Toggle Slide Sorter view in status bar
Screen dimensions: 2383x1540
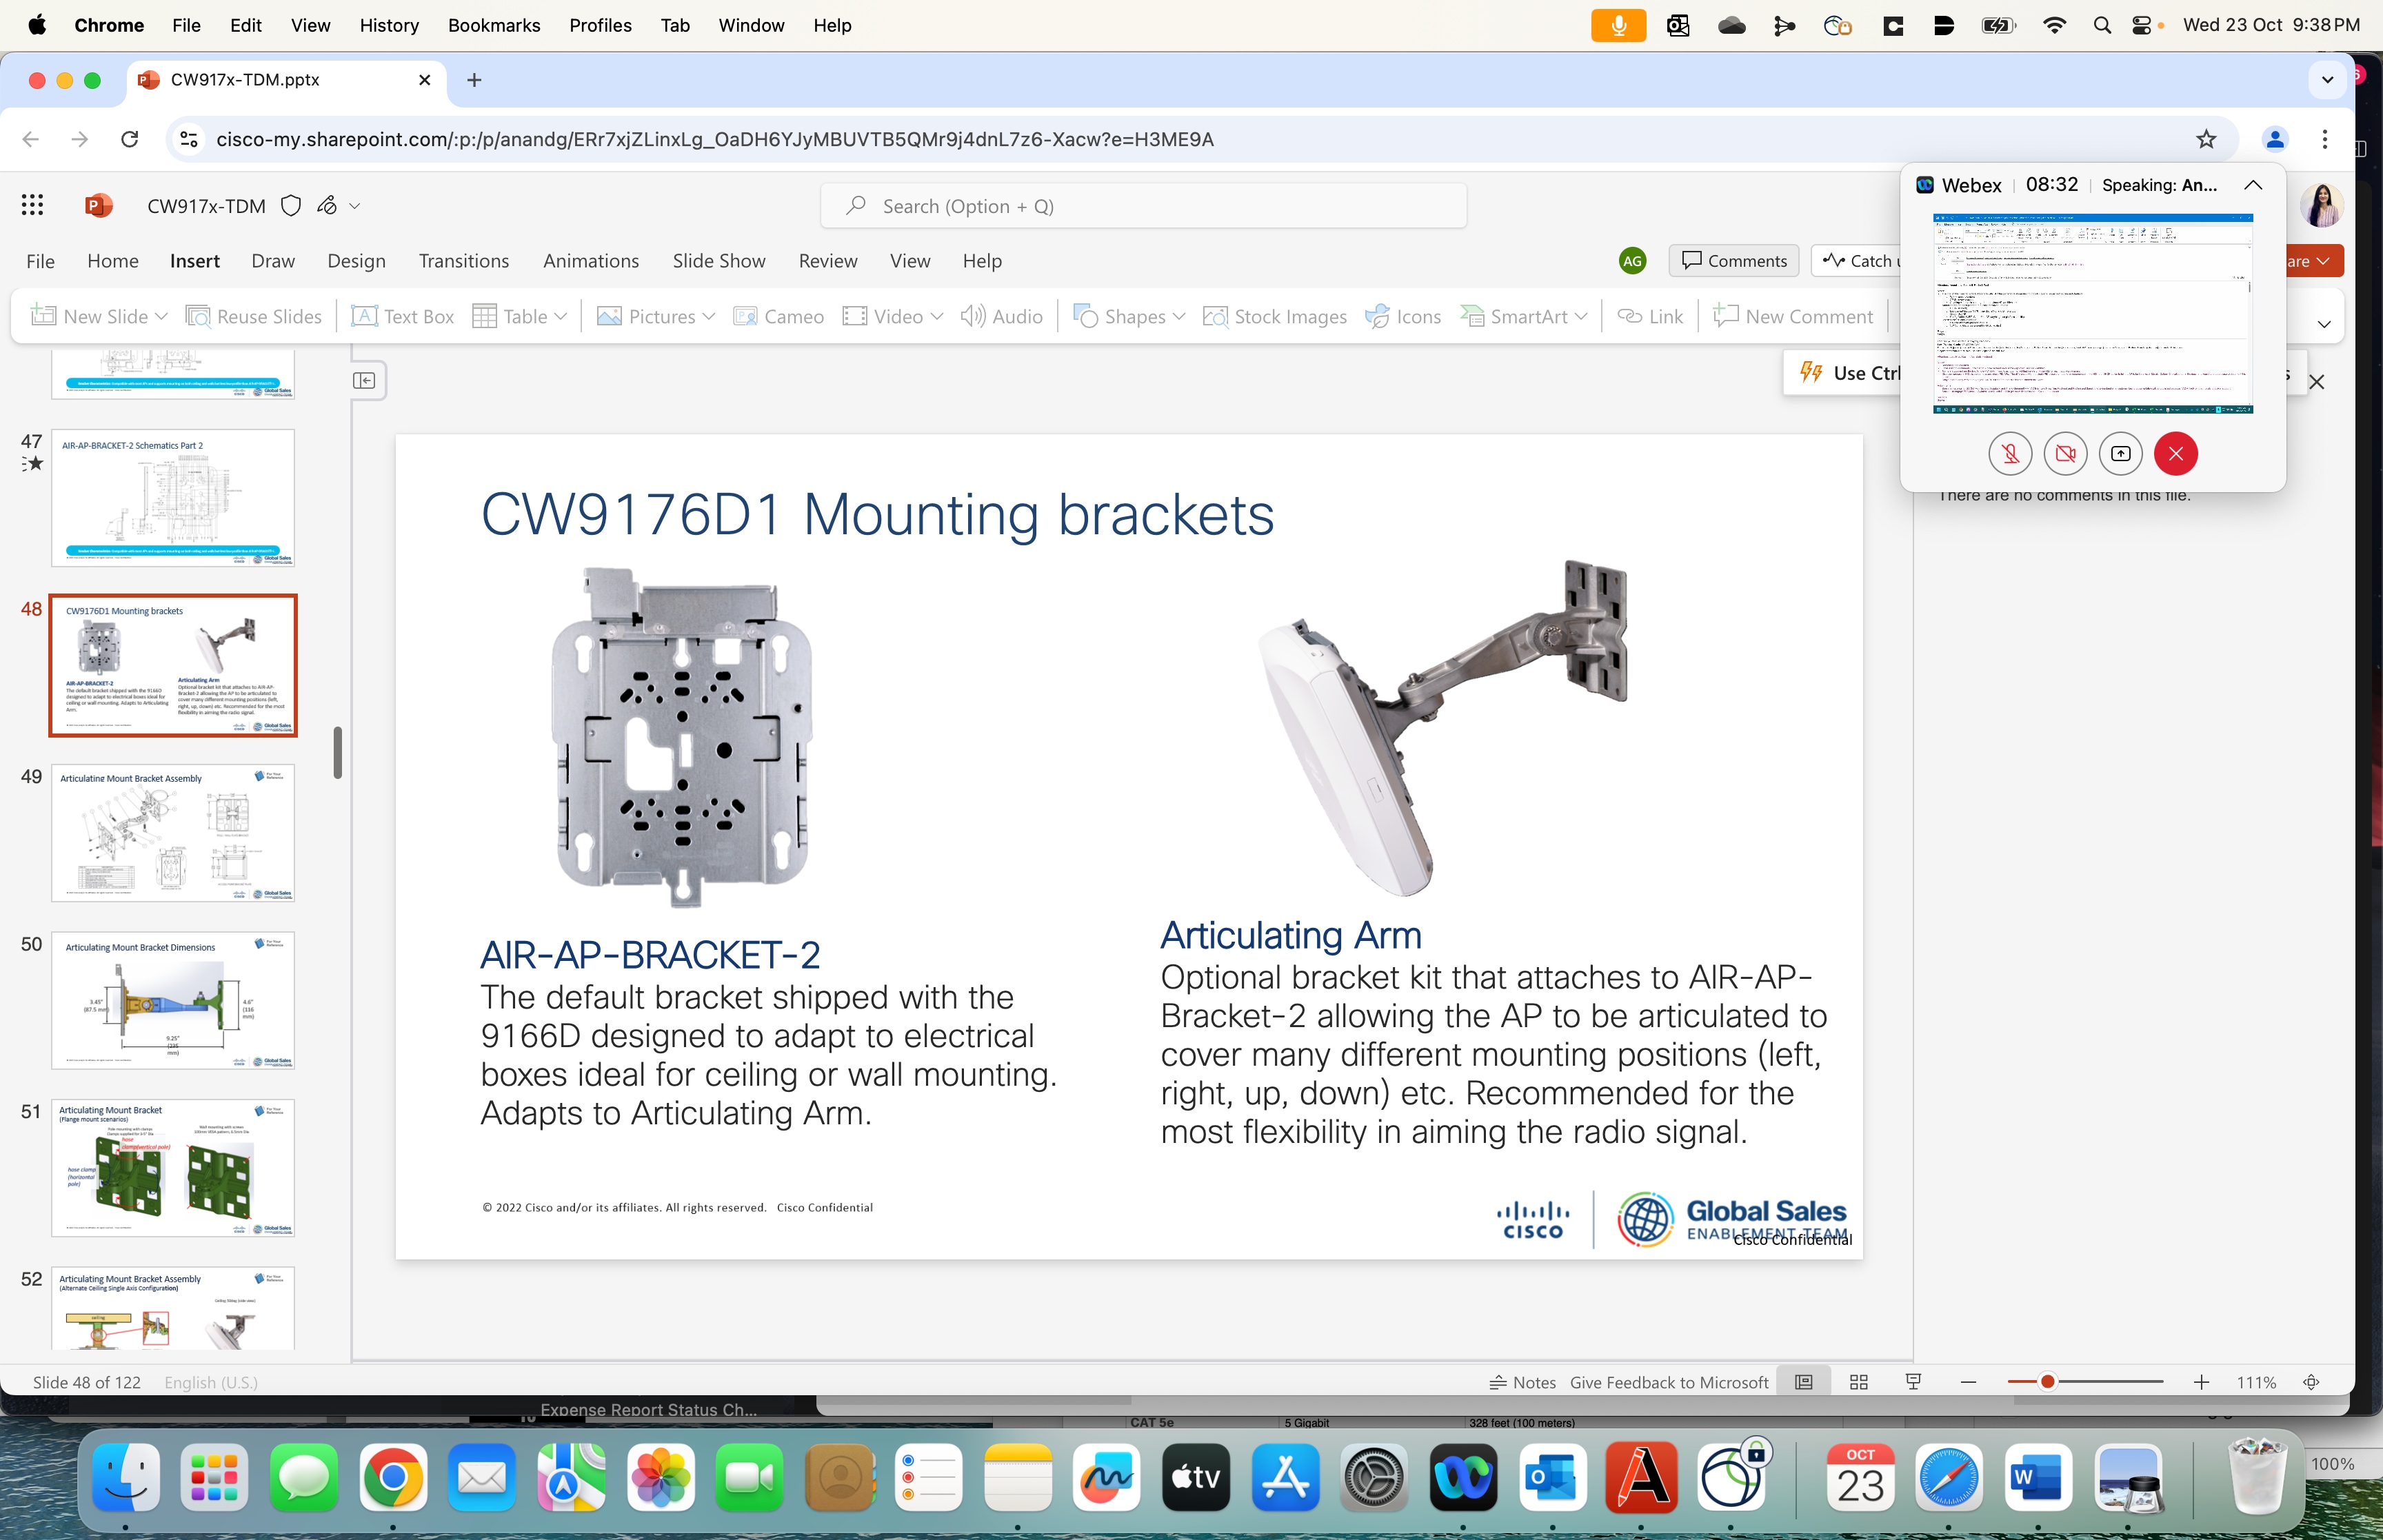pos(1859,1381)
